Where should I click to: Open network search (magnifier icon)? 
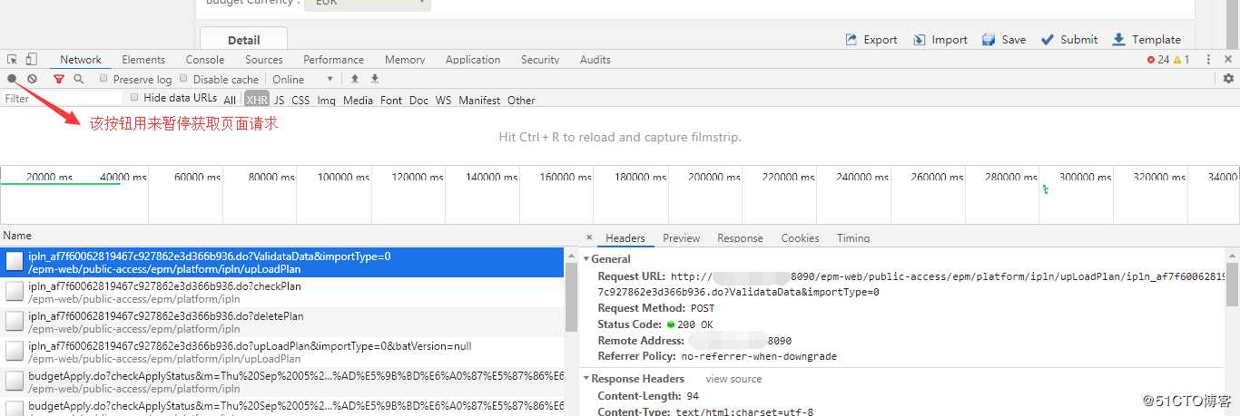tap(79, 79)
